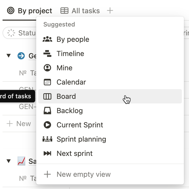
Task: Select the Timeline view icon
Action: pyautogui.click(x=47, y=53)
